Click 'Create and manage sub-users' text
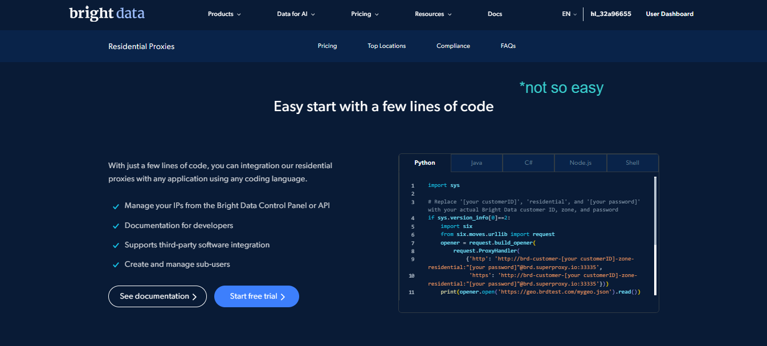The height and width of the screenshot is (346, 767). [x=177, y=264]
